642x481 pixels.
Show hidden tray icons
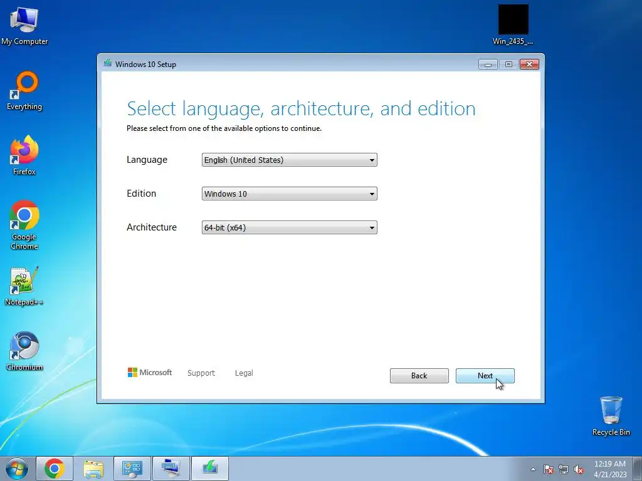(533, 469)
